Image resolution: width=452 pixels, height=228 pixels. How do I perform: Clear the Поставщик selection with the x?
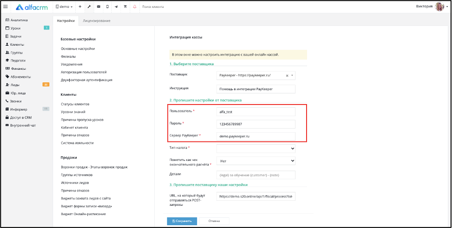(287, 76)
